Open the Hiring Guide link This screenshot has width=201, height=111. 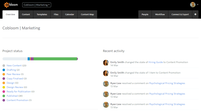click(156, 62)
